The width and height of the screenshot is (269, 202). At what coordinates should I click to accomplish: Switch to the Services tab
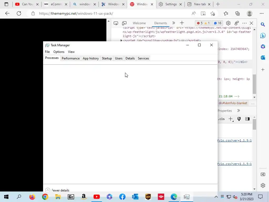[x=143, y=58]
